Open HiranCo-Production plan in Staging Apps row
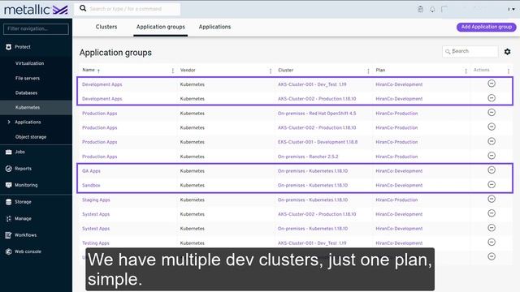 396,200
